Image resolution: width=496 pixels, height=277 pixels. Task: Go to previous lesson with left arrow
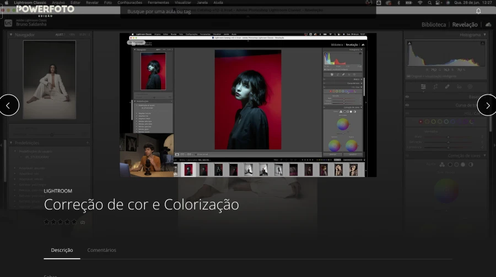click(8, 105)
